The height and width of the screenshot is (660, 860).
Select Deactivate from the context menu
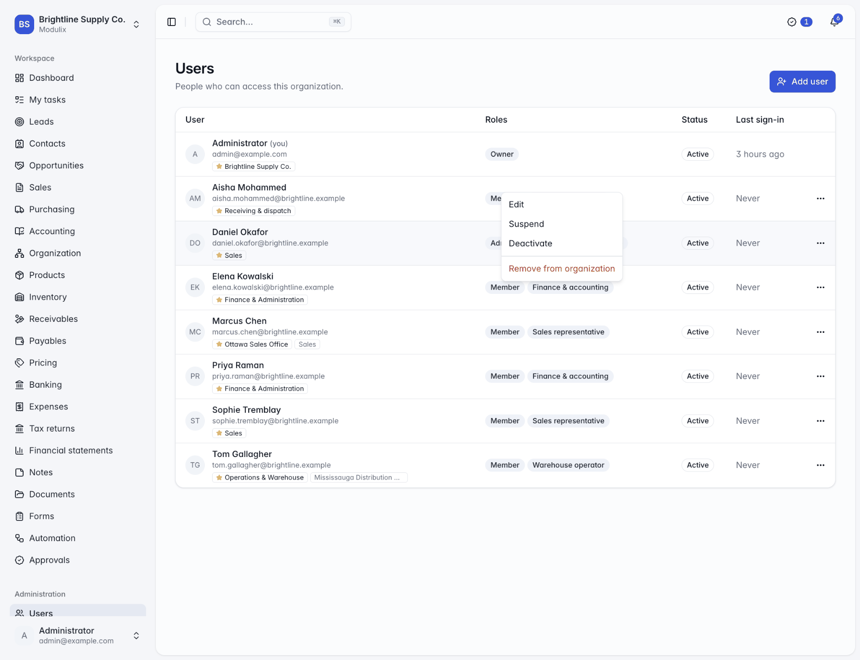point(562,243)
